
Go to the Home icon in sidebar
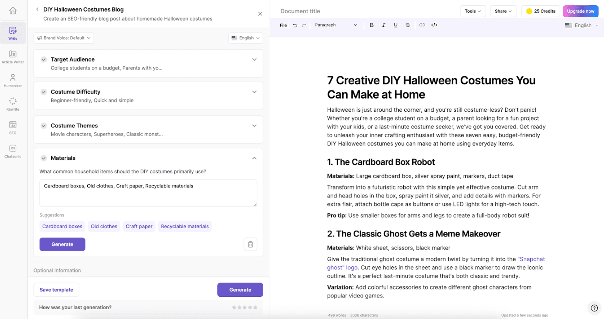(13, 11)
